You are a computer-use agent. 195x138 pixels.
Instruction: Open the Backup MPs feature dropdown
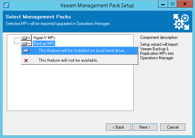tap(26, 43)
